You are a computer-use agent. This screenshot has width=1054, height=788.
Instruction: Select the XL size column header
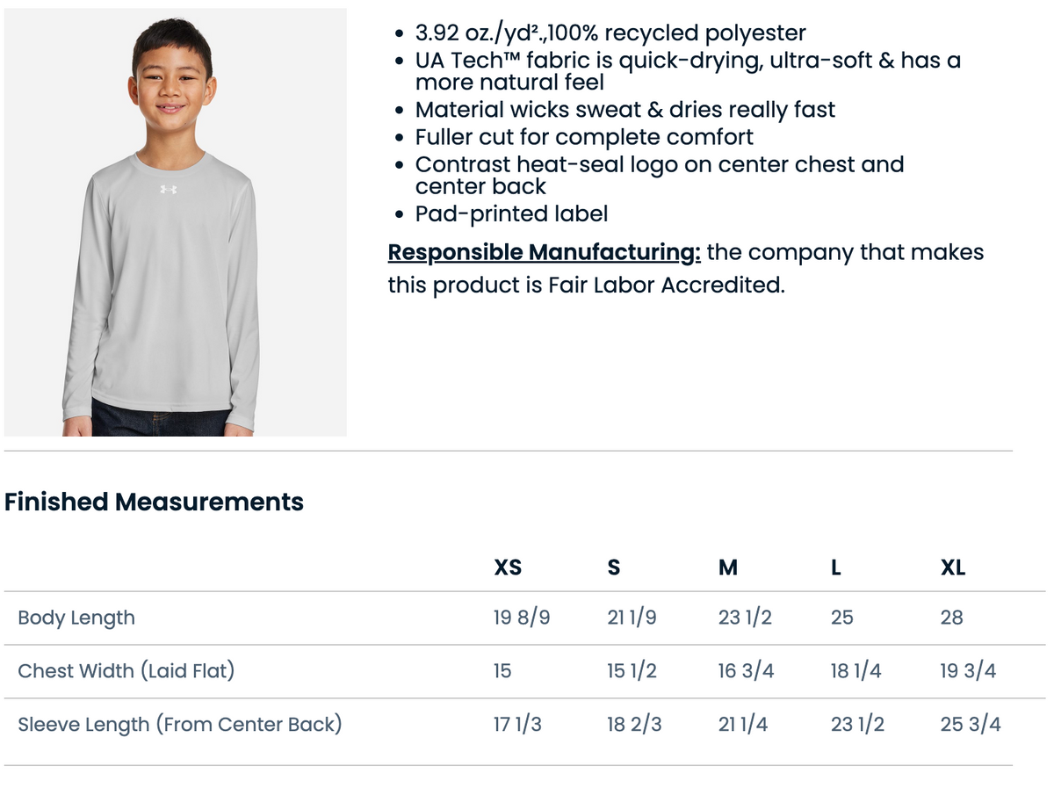point(953,568)
